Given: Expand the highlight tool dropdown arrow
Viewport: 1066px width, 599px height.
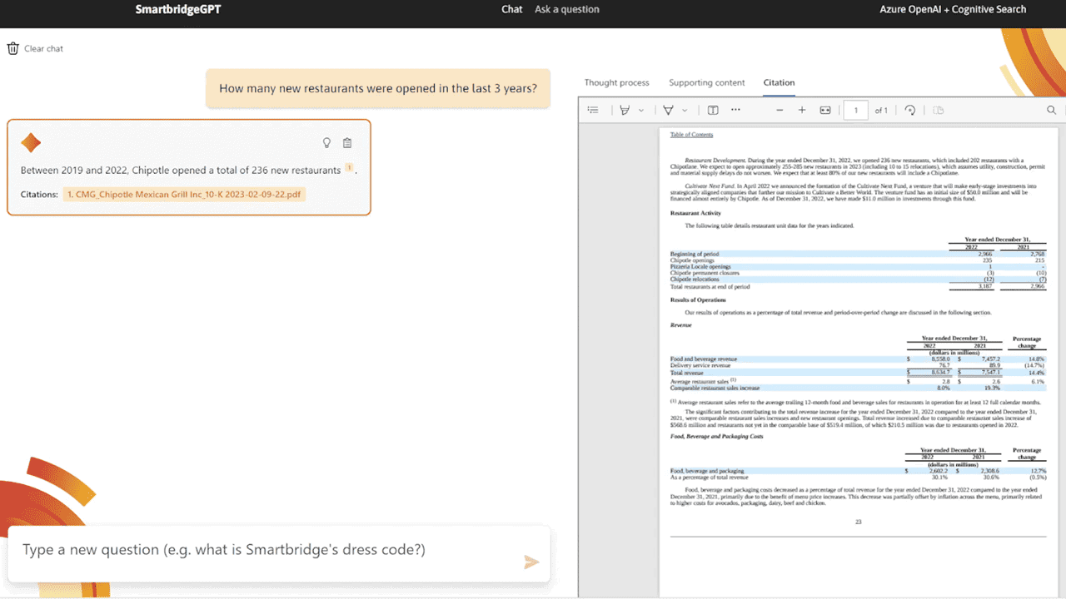Looking at the screenshot, I should coord(641,110).
